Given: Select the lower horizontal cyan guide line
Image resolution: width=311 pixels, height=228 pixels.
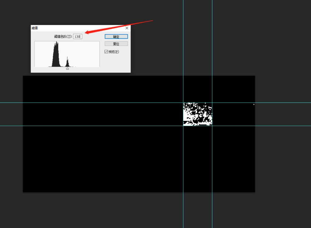Looking at the screenshot, I should (x=91, y=126).
